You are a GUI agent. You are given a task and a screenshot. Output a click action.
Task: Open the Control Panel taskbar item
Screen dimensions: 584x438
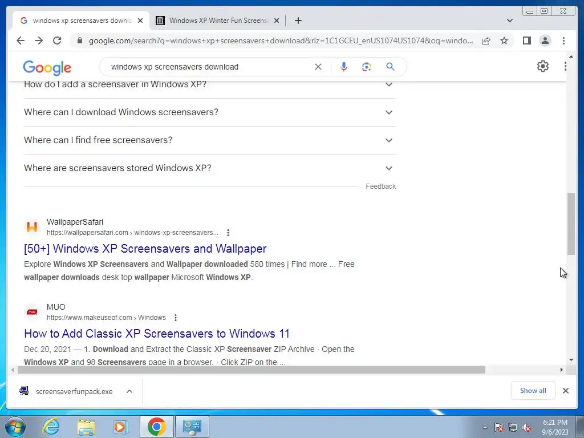192,427
